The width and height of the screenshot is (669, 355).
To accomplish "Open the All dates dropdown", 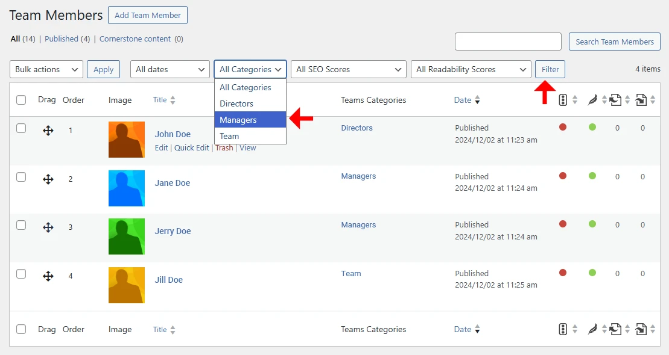I will click(x=170, y=69).
